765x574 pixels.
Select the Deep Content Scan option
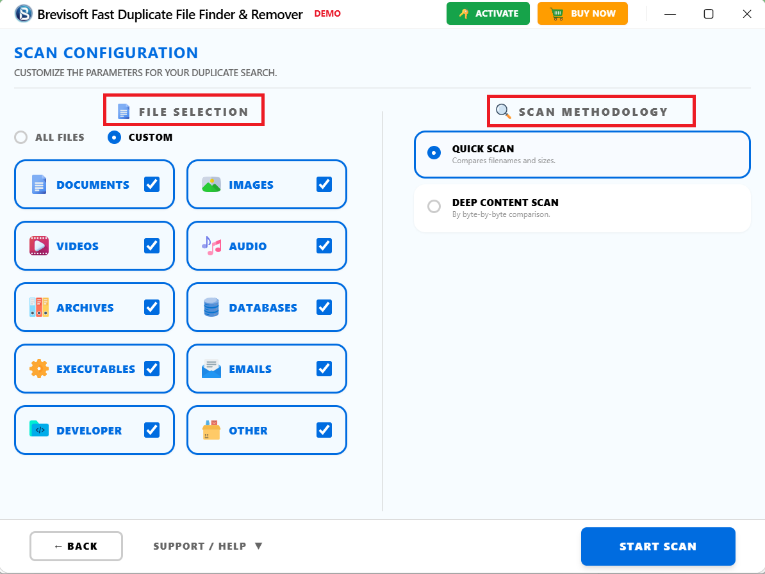pos(434,206)
